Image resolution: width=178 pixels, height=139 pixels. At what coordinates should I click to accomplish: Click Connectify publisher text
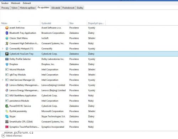[47, 49]
